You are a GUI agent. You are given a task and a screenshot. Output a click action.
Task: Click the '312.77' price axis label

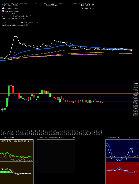pyautogui.click(x=135, y=97)
